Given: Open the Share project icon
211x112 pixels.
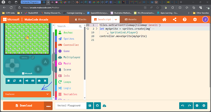Looking at the screenshot, I should click(x=175, y=20).
